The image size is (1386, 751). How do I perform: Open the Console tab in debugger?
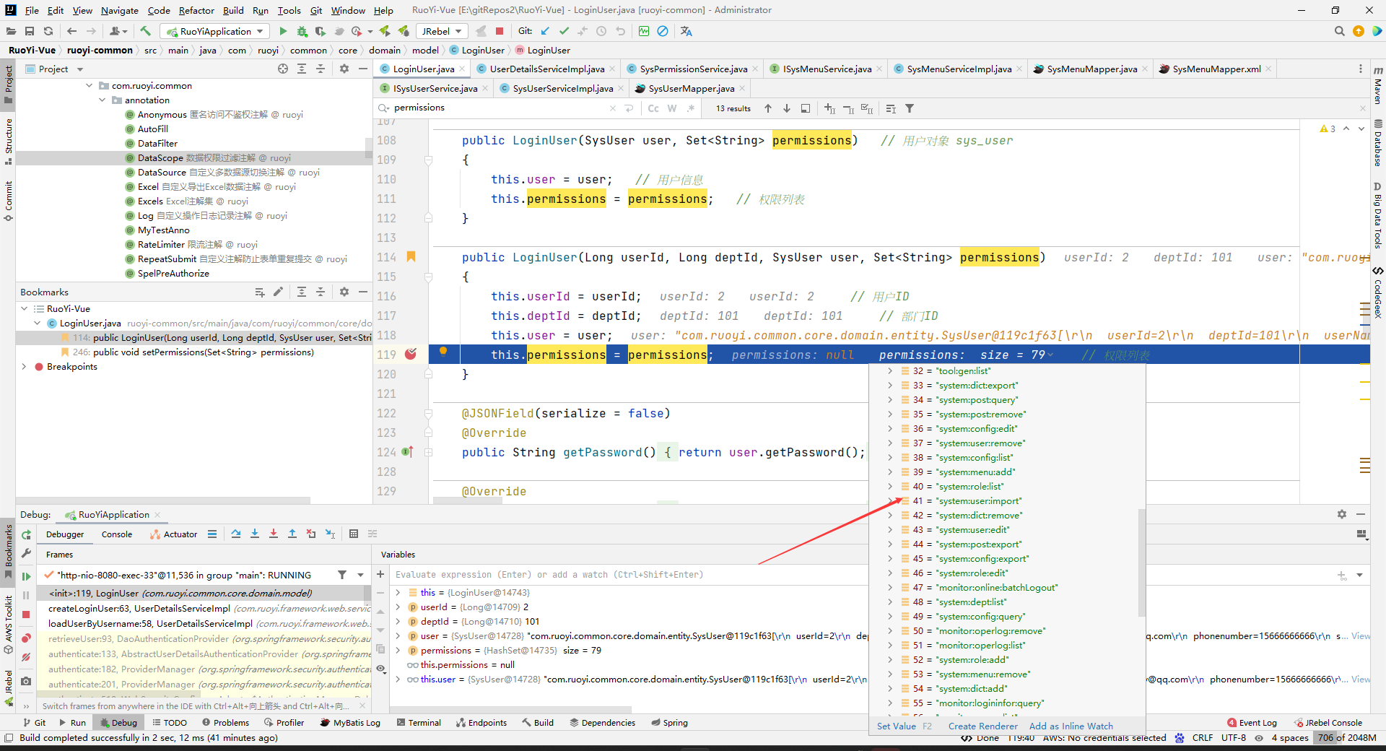coord(117,534)
